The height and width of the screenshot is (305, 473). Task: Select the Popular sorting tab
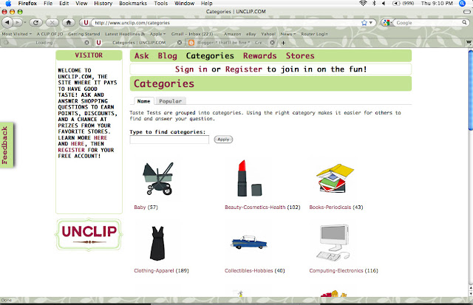tap(171, 101)
